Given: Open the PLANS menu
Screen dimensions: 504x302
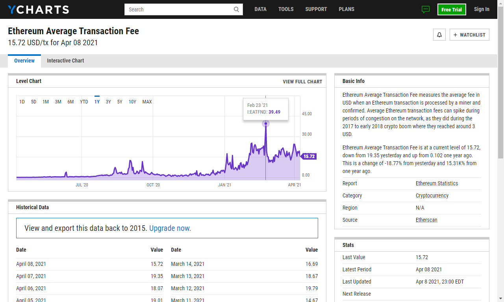Looking at the screenshot, I should coord(346,9).
